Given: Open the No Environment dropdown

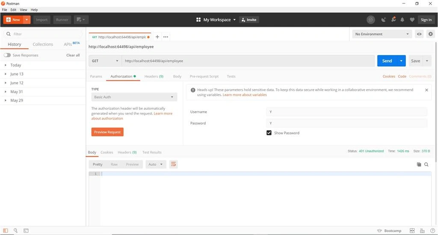Looking at the screenshot, I should pyautogui.click(x=382, y=34).
